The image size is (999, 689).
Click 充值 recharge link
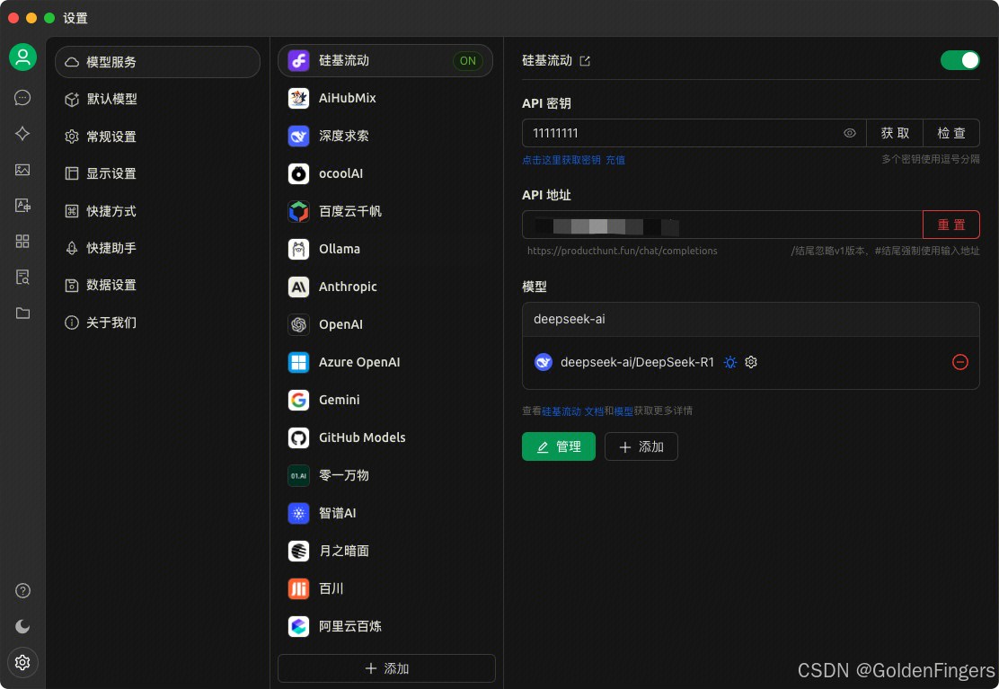(614, 160)
